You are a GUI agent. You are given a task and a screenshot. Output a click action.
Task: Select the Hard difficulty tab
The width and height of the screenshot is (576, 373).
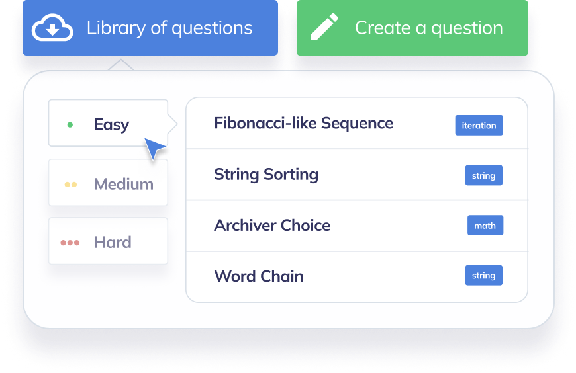108,241
